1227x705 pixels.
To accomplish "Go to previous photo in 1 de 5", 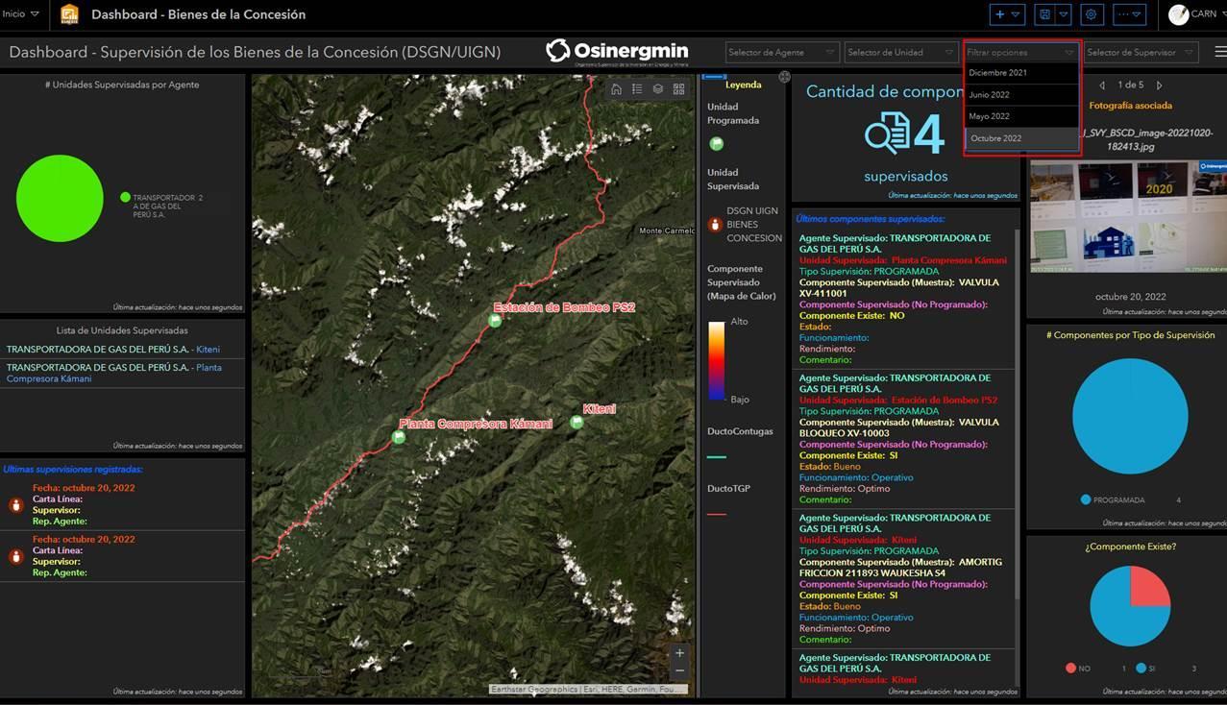I will [x=1102, y=85].
